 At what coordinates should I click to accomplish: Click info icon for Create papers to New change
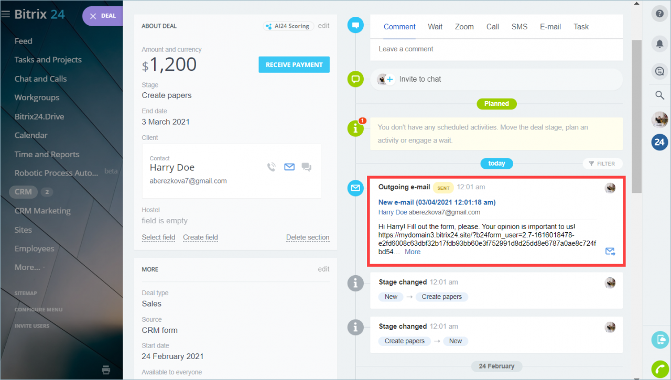(x=356, y=327)
